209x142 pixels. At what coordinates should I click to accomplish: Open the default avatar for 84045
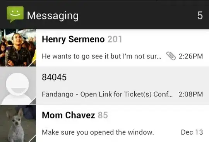[18, 86]
